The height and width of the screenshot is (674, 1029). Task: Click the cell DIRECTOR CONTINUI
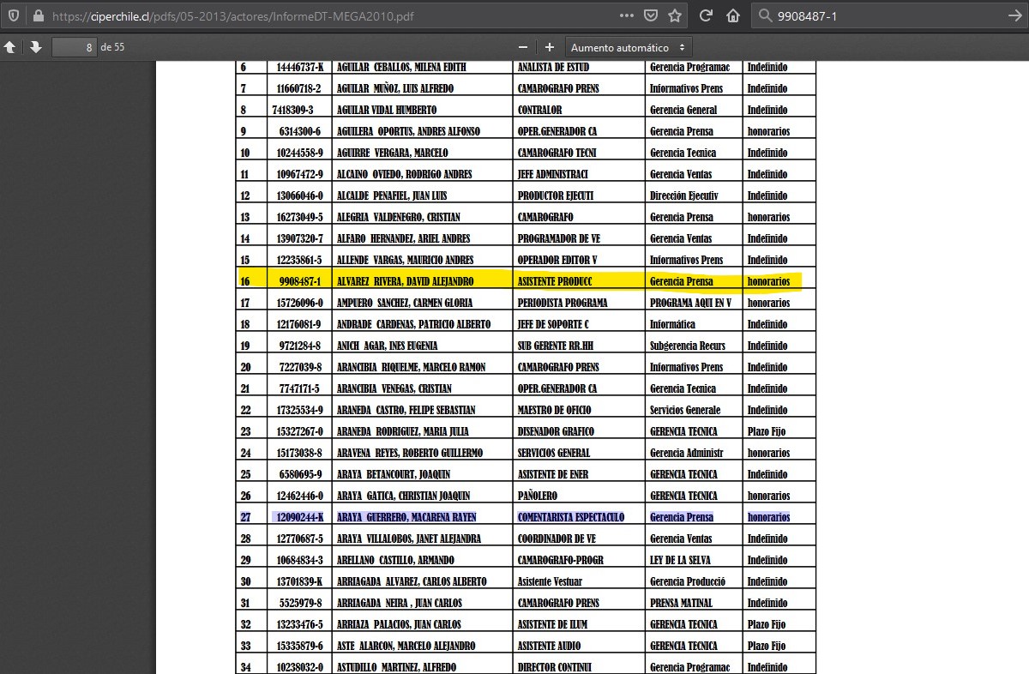[x=556, y=667]
